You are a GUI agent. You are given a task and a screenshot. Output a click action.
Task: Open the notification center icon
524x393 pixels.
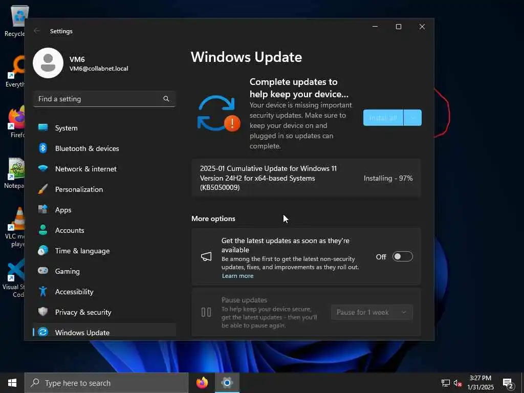(508, 383)
